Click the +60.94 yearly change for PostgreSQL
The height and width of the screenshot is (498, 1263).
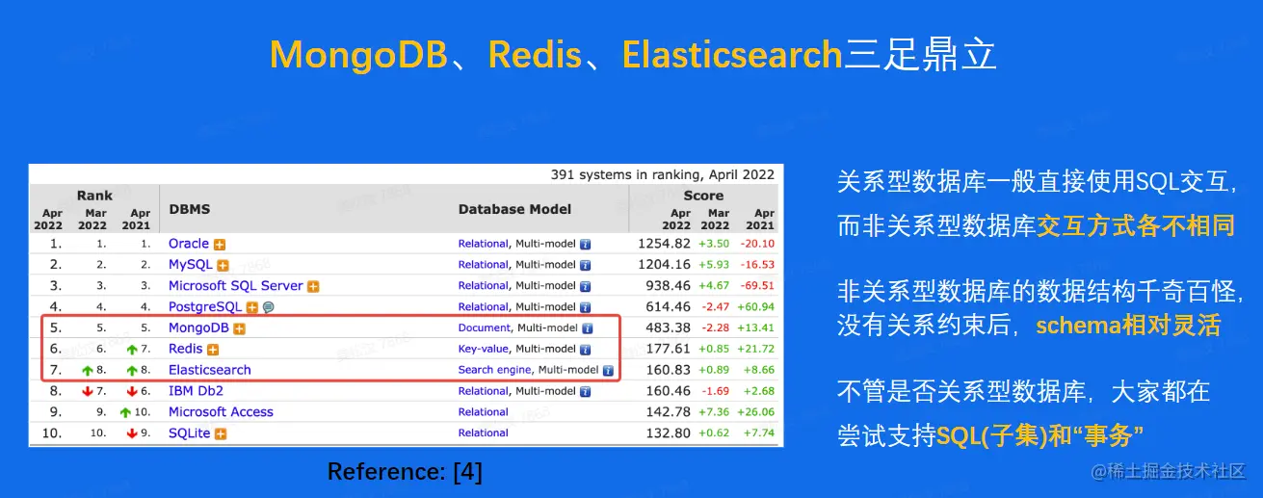[756, 307]
